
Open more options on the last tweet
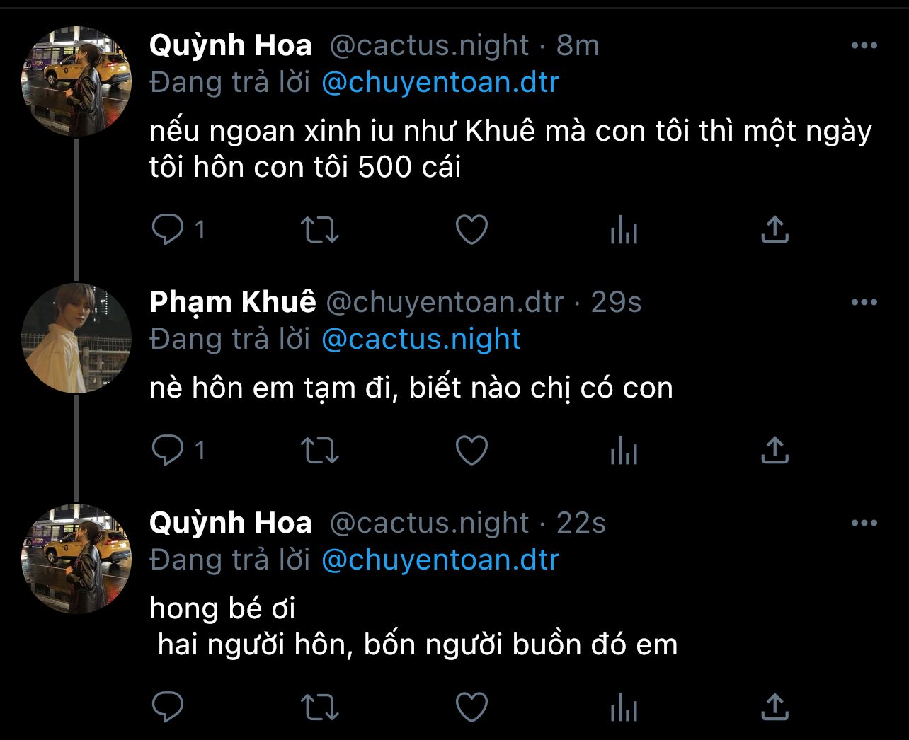pos(864,524)
